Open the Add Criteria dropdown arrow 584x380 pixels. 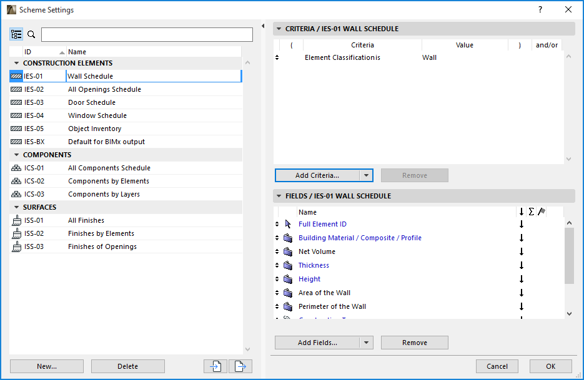[366, 175]
